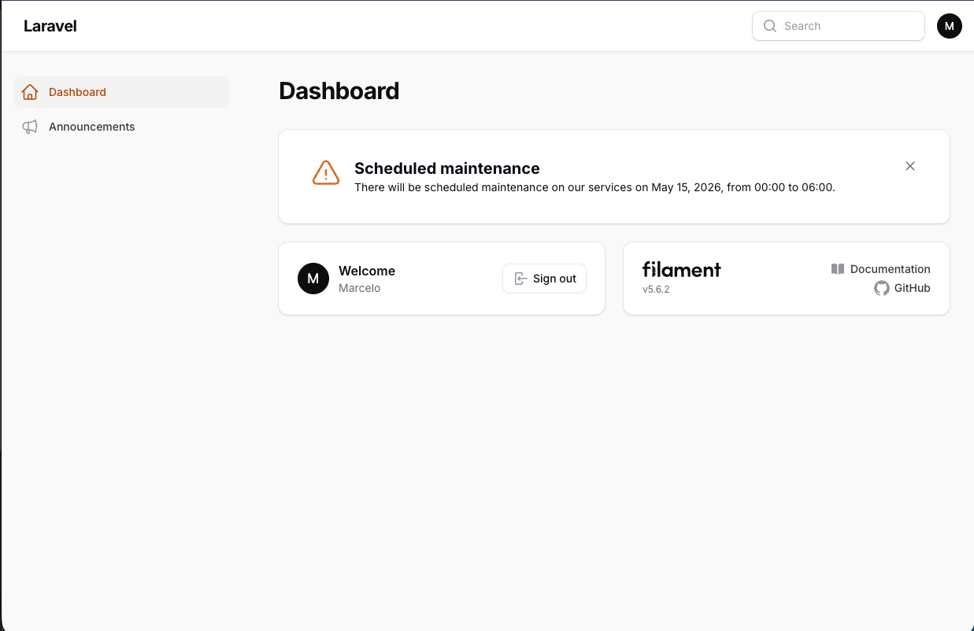Open the Announcements sidebar item
Viewport: 974px width, 631px height.
(x=122, y=127)
